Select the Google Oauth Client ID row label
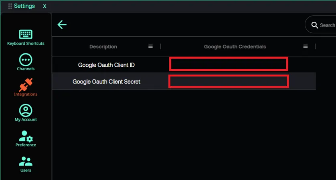Image resolution: width=336 pixels, height=180 pixels. [x=106, y=65]
